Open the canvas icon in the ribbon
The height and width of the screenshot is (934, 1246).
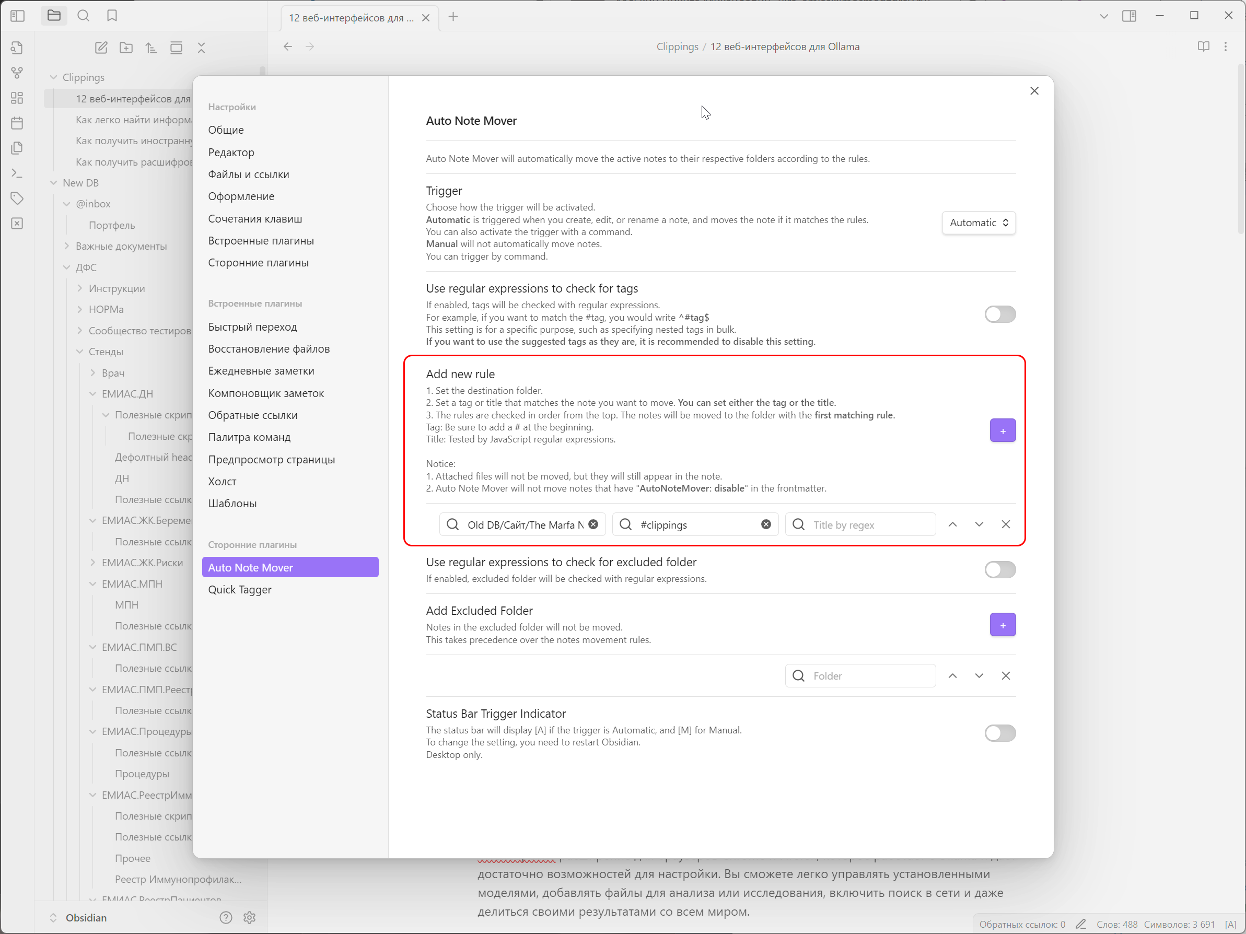point(17,98)
